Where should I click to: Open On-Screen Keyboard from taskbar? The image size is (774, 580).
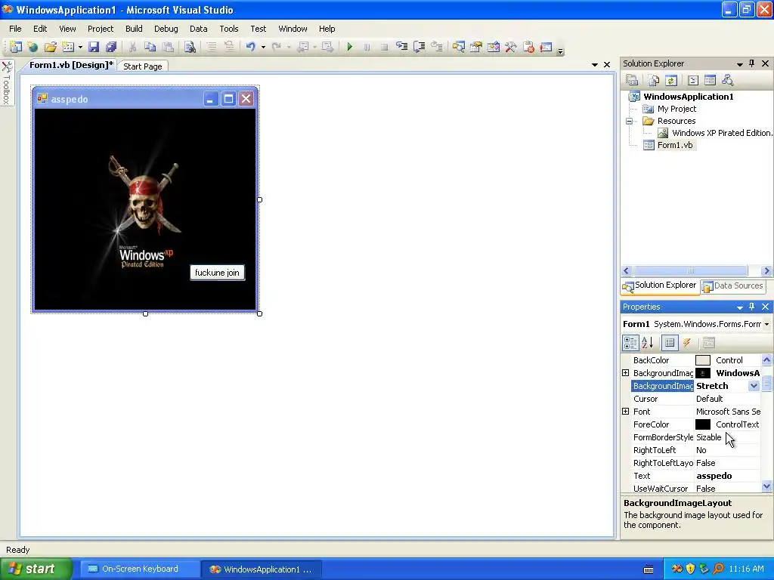tap(140, 569)
